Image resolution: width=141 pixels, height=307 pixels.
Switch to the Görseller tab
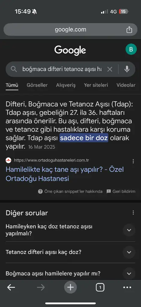point(37,85)
